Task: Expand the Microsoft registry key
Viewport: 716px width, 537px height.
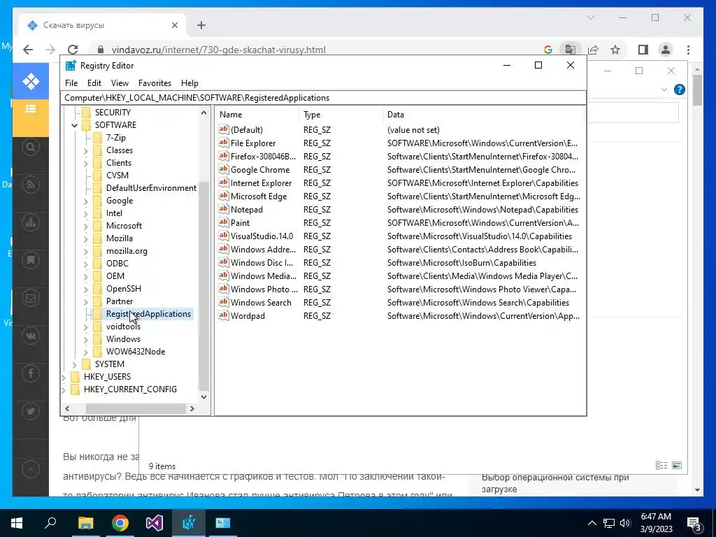Action: pyautogui.click(x=86, y=226)
